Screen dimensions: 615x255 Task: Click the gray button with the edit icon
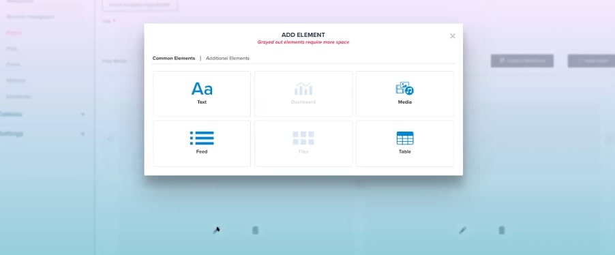(522, 61)
